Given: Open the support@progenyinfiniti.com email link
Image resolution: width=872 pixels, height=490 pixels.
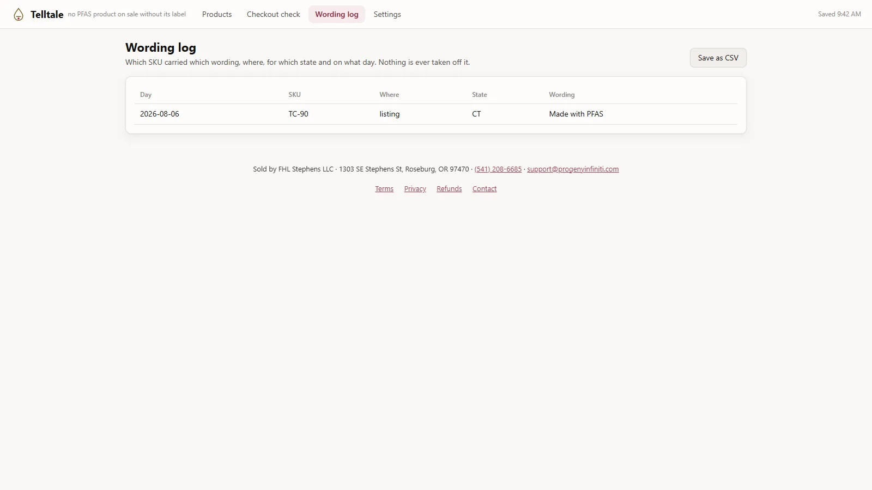Looking at the screenshot, I should [573, 169].
